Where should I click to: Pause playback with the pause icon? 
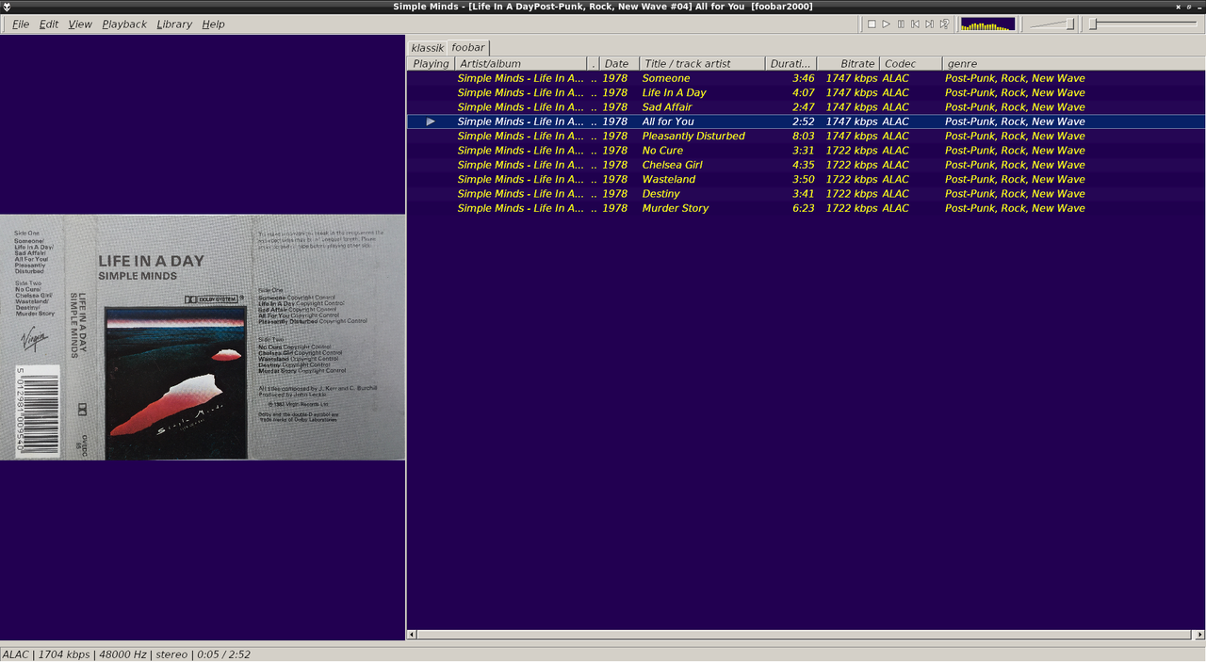[901, 24]
